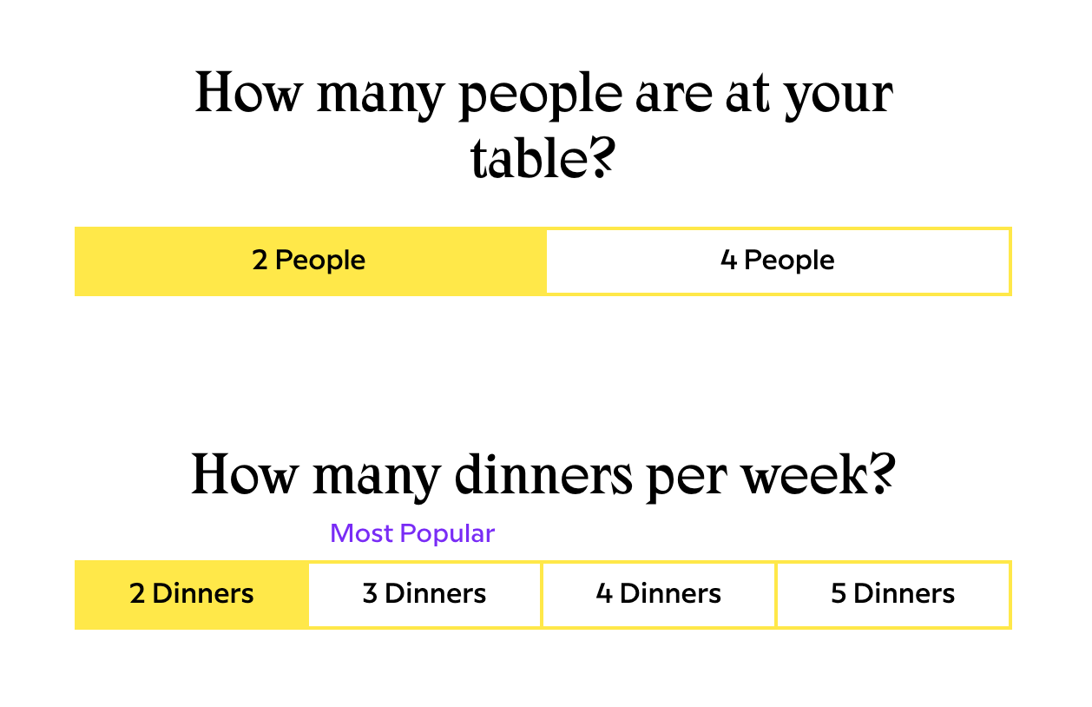
Task: Choose four dinners each week
Action: (659, 594)
